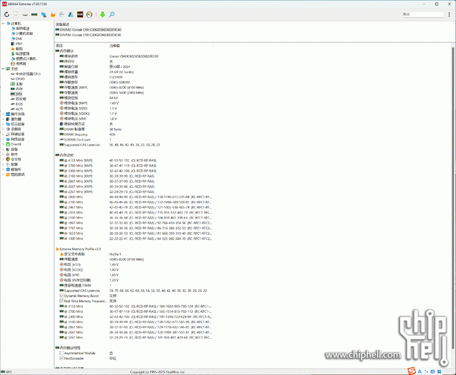Select the @ 2800 MHz timing row
Screen dimensions: 456x375
tap(134, 197)
